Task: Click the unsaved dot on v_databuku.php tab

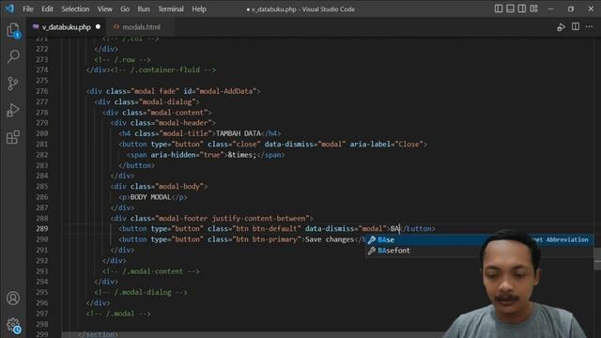Action: (x=98, y=27)
